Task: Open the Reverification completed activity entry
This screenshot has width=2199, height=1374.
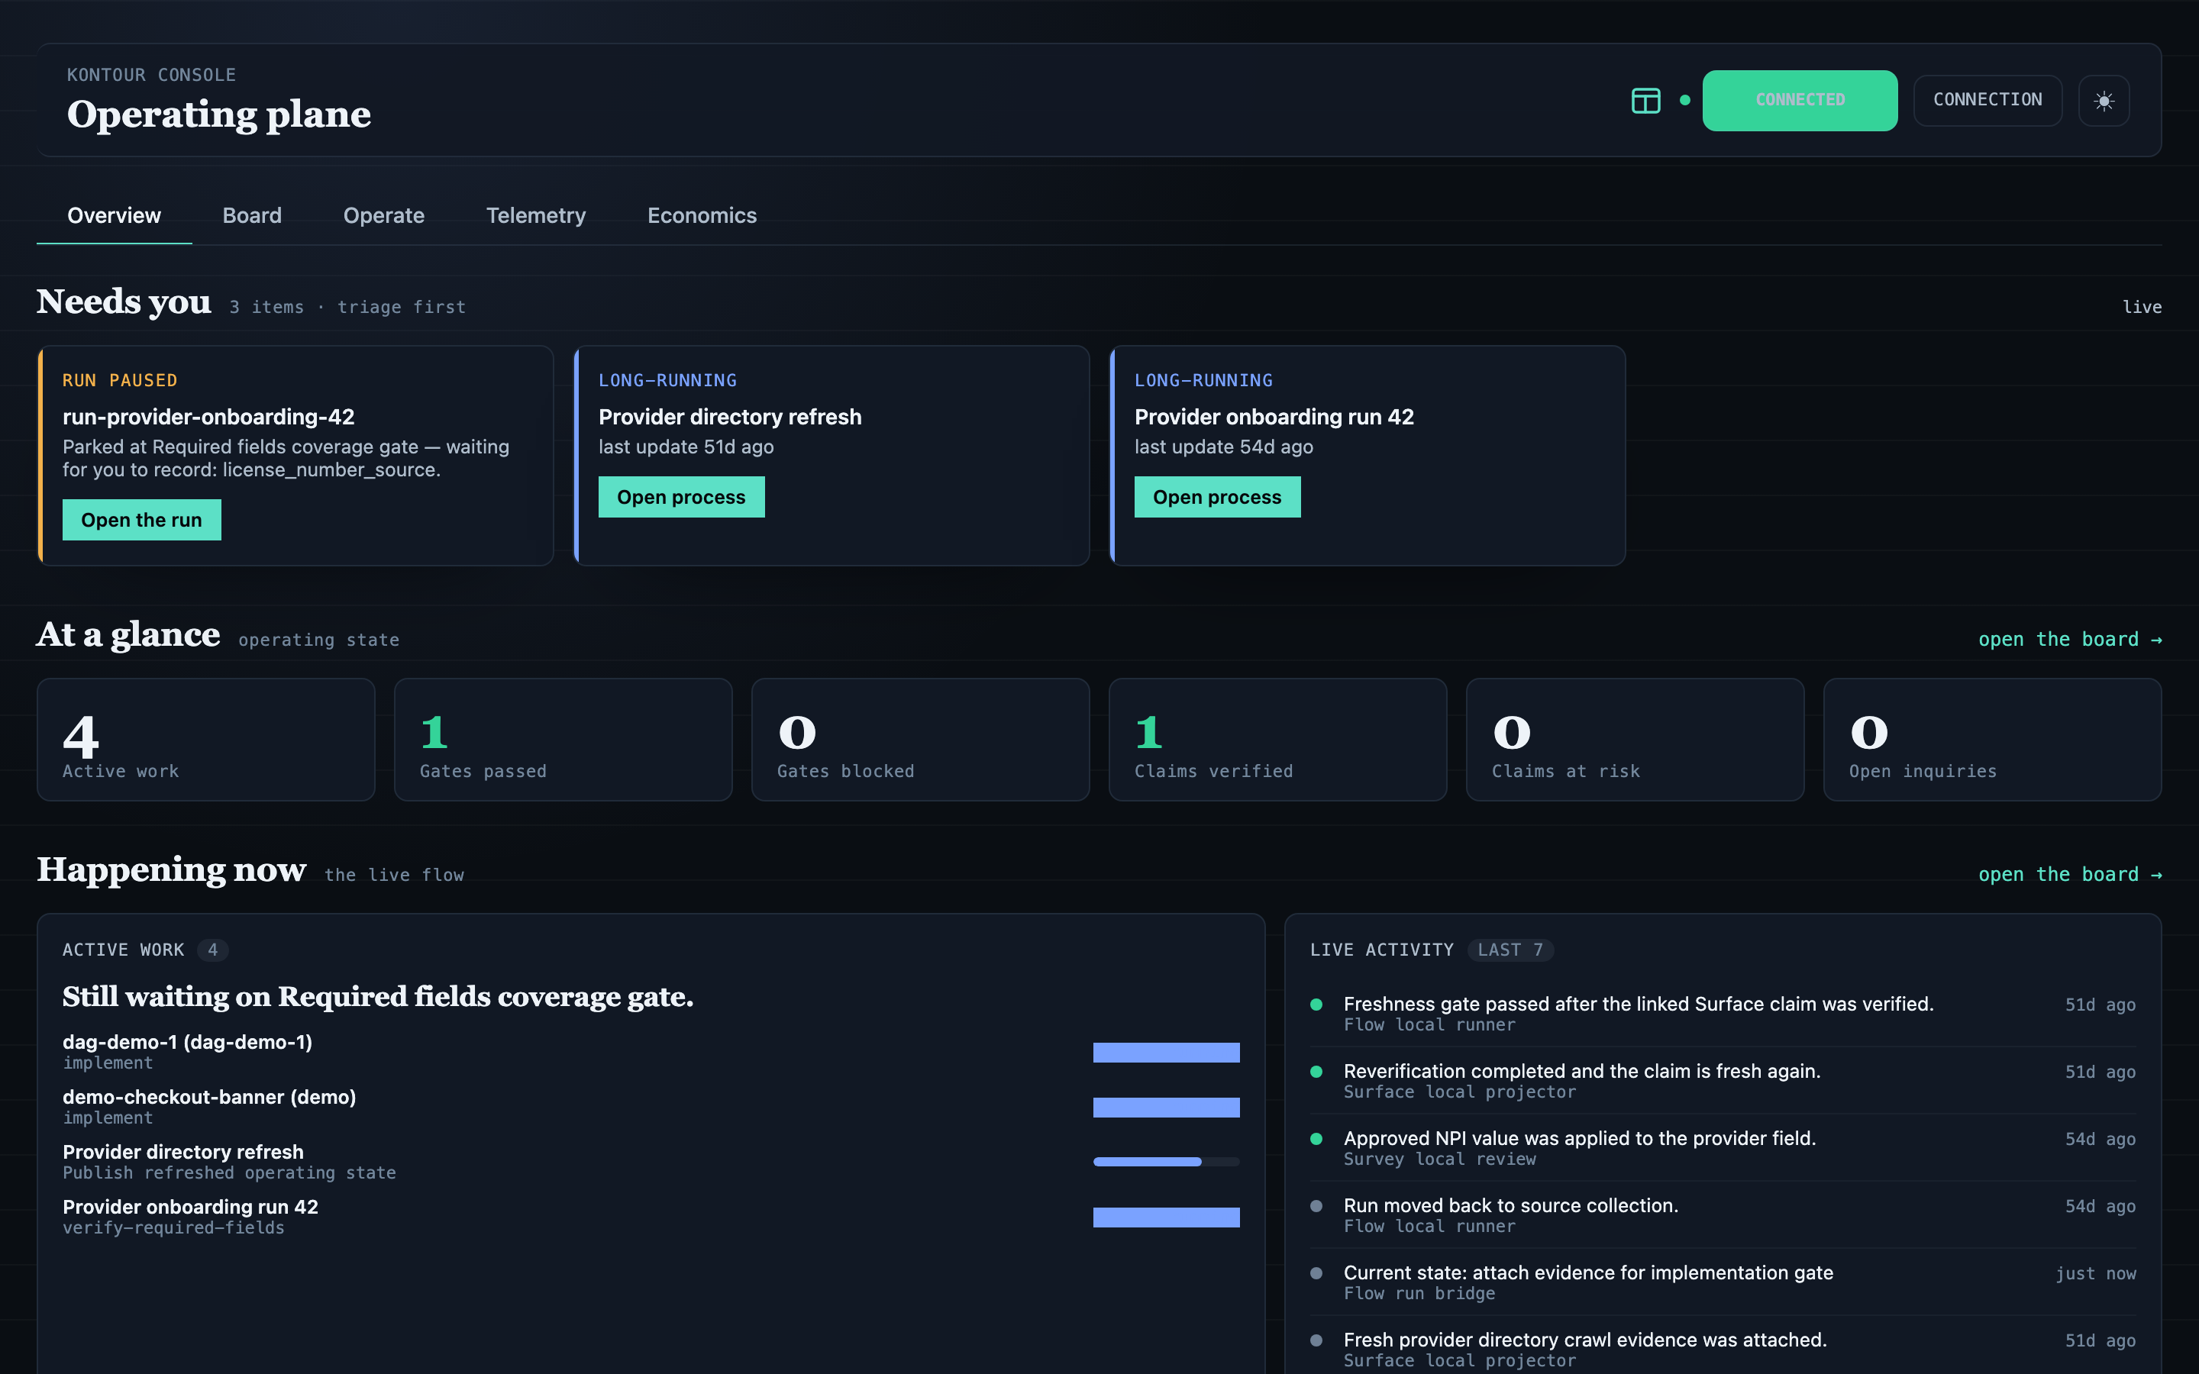Action: (1723, 1080)
